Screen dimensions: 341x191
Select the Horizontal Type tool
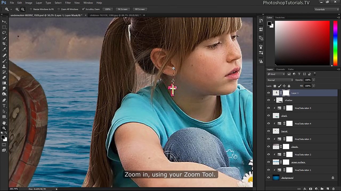click(x=4, y=106)
